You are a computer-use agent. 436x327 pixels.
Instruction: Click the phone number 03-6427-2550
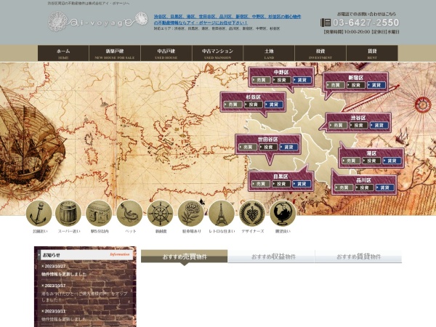366,23
